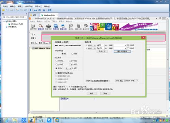Screen dimensions: 170x123
Task: Close the VMware library panel with its X
Action: pyautogui.click(x=27, y=14)
